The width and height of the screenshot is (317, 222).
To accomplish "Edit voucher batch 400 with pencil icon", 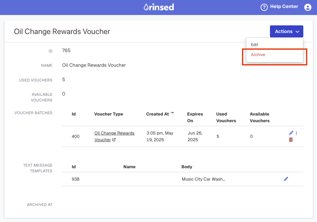I will [x=291, y=133].
